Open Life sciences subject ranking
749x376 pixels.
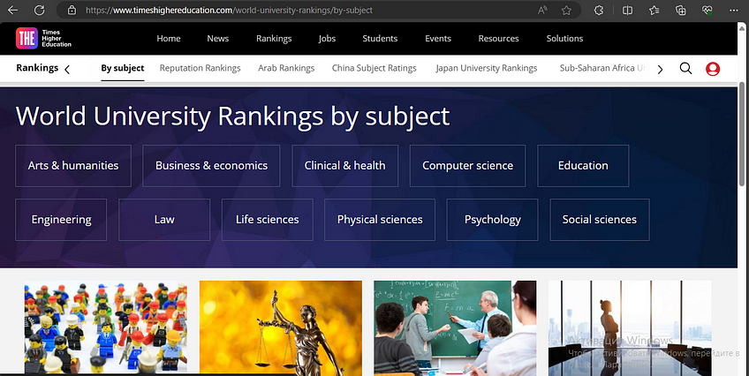click(268, 220)
